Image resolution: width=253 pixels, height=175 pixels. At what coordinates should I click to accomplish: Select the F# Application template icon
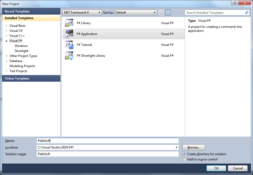(x=69, y=34)
